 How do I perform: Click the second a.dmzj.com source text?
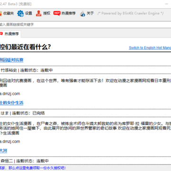pyautogui.click(x=10, y=142)
